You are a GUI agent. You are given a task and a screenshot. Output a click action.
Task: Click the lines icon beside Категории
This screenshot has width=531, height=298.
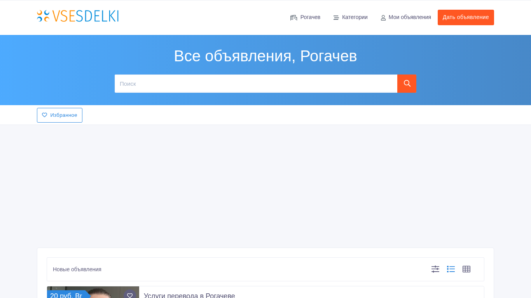pyautogui.click(x=336, y=17)
